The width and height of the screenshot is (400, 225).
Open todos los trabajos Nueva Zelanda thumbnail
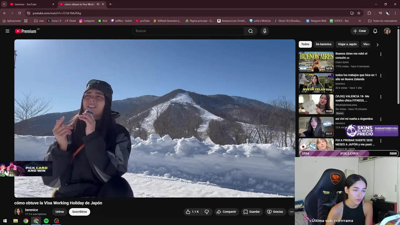coord(316,83)
